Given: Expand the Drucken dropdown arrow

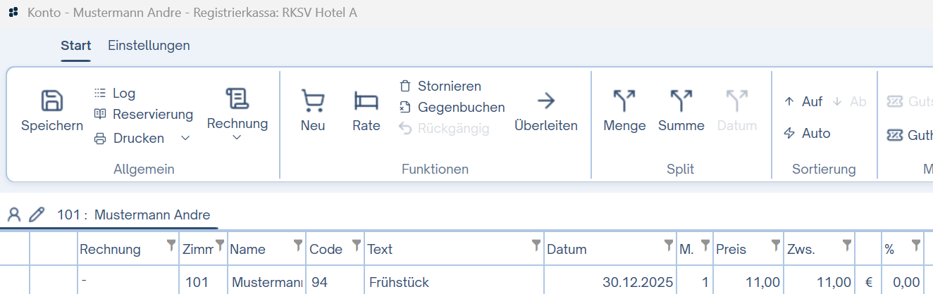Looking at the screenshot, I should click(x=185, y=138).
